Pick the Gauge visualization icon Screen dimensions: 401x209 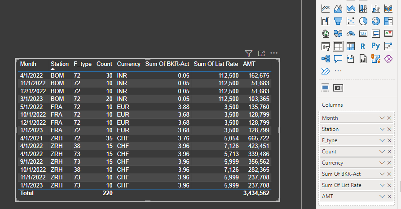pyautogui.click(x=351, y=33)
